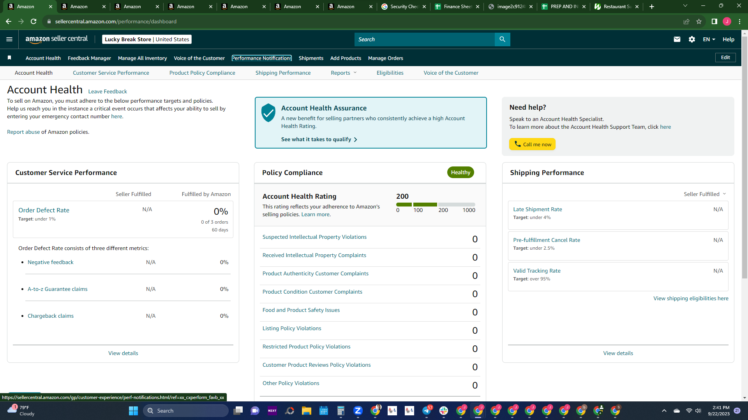Viewport: 748px width, 420px height.
Task: Open the Eligibilities tab
Action: pyautogui.click(x=390, y=73)
